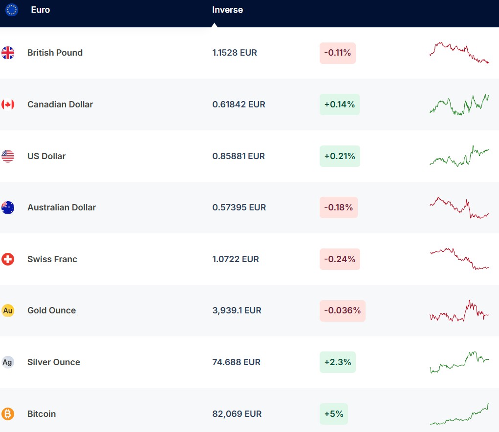Click the Canadian flag icon
The width and height of the screenshot is (499, 432).
click(x=8, y=104)
